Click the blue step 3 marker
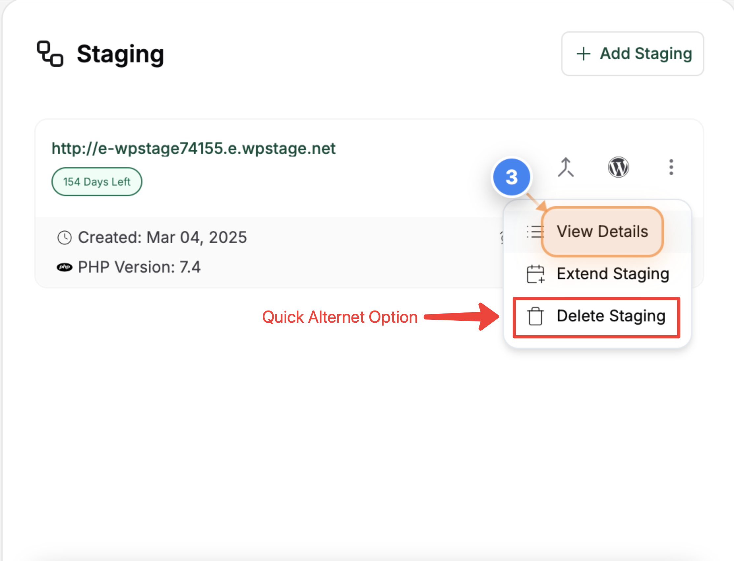The width and height of the screenshot is (734, 561). tap(511, 177)
